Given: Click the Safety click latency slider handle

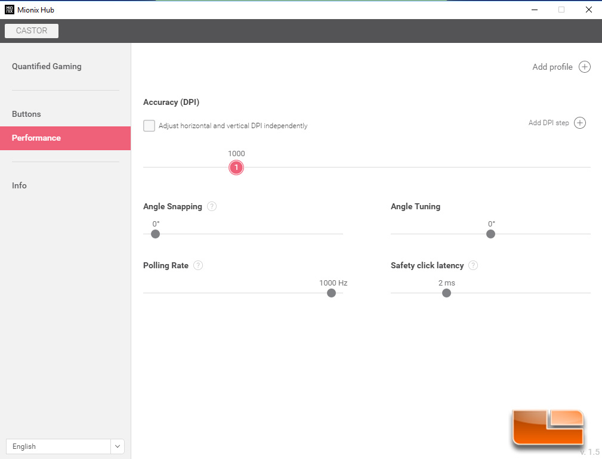Looking at the screenshot, I should [446, 293].
